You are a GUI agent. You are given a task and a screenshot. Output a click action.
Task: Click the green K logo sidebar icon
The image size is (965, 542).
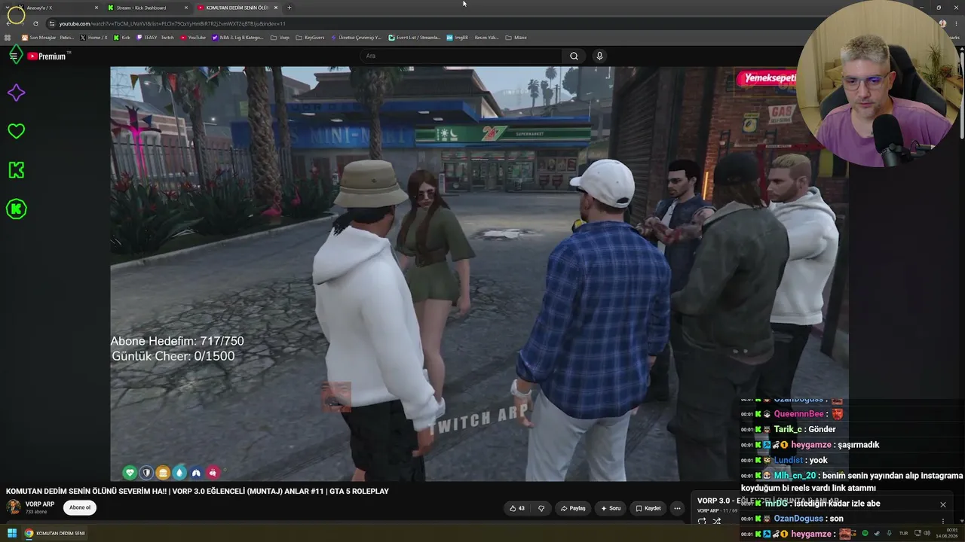click(x=16, y=170)
